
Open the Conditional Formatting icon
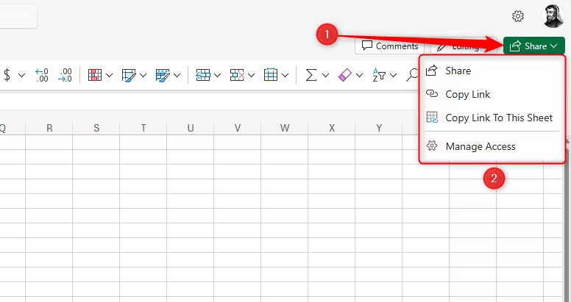[95, 76]
